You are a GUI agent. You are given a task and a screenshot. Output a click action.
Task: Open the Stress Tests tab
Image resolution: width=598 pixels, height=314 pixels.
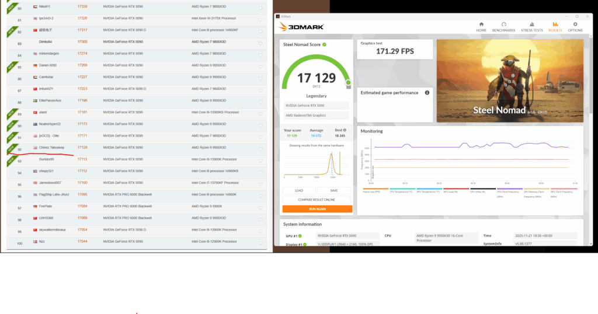[x=531, y=27]
